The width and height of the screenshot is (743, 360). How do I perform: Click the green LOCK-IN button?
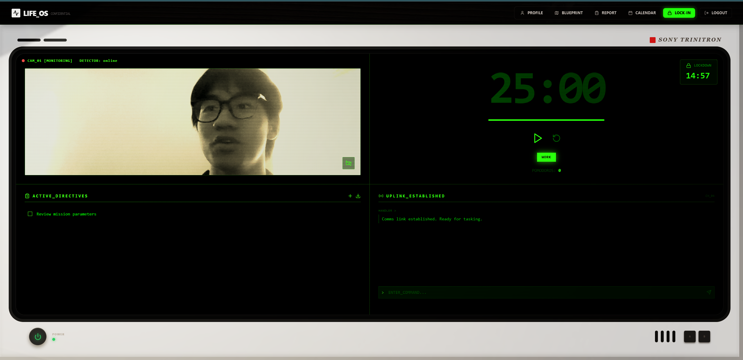679,13
